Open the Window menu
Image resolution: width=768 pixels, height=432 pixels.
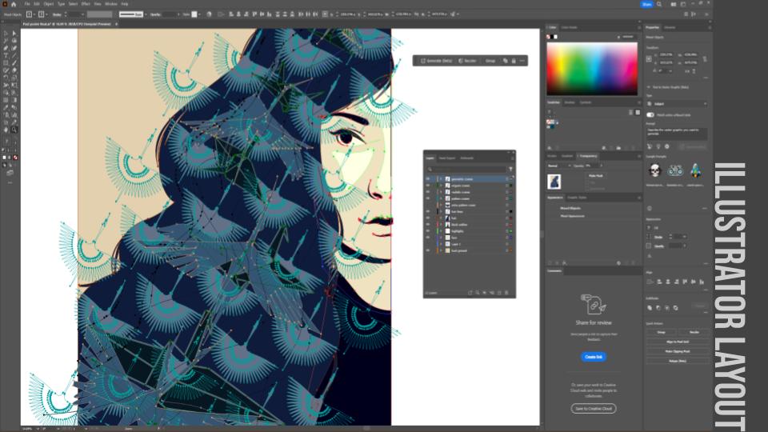(110, 4)
